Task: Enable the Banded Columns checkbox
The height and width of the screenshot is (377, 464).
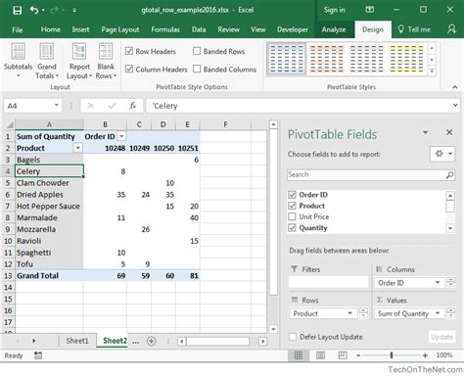Action: (x=197, y=69)
